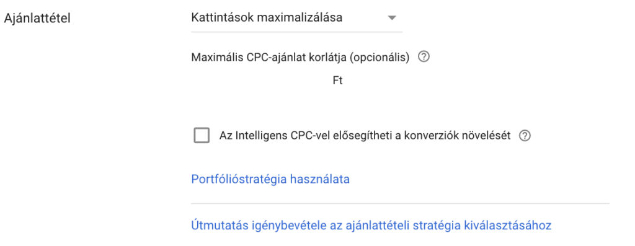Click the bidding strategy dropdown arrow
This screenshot has height=246, width=635.
(391, 18)
